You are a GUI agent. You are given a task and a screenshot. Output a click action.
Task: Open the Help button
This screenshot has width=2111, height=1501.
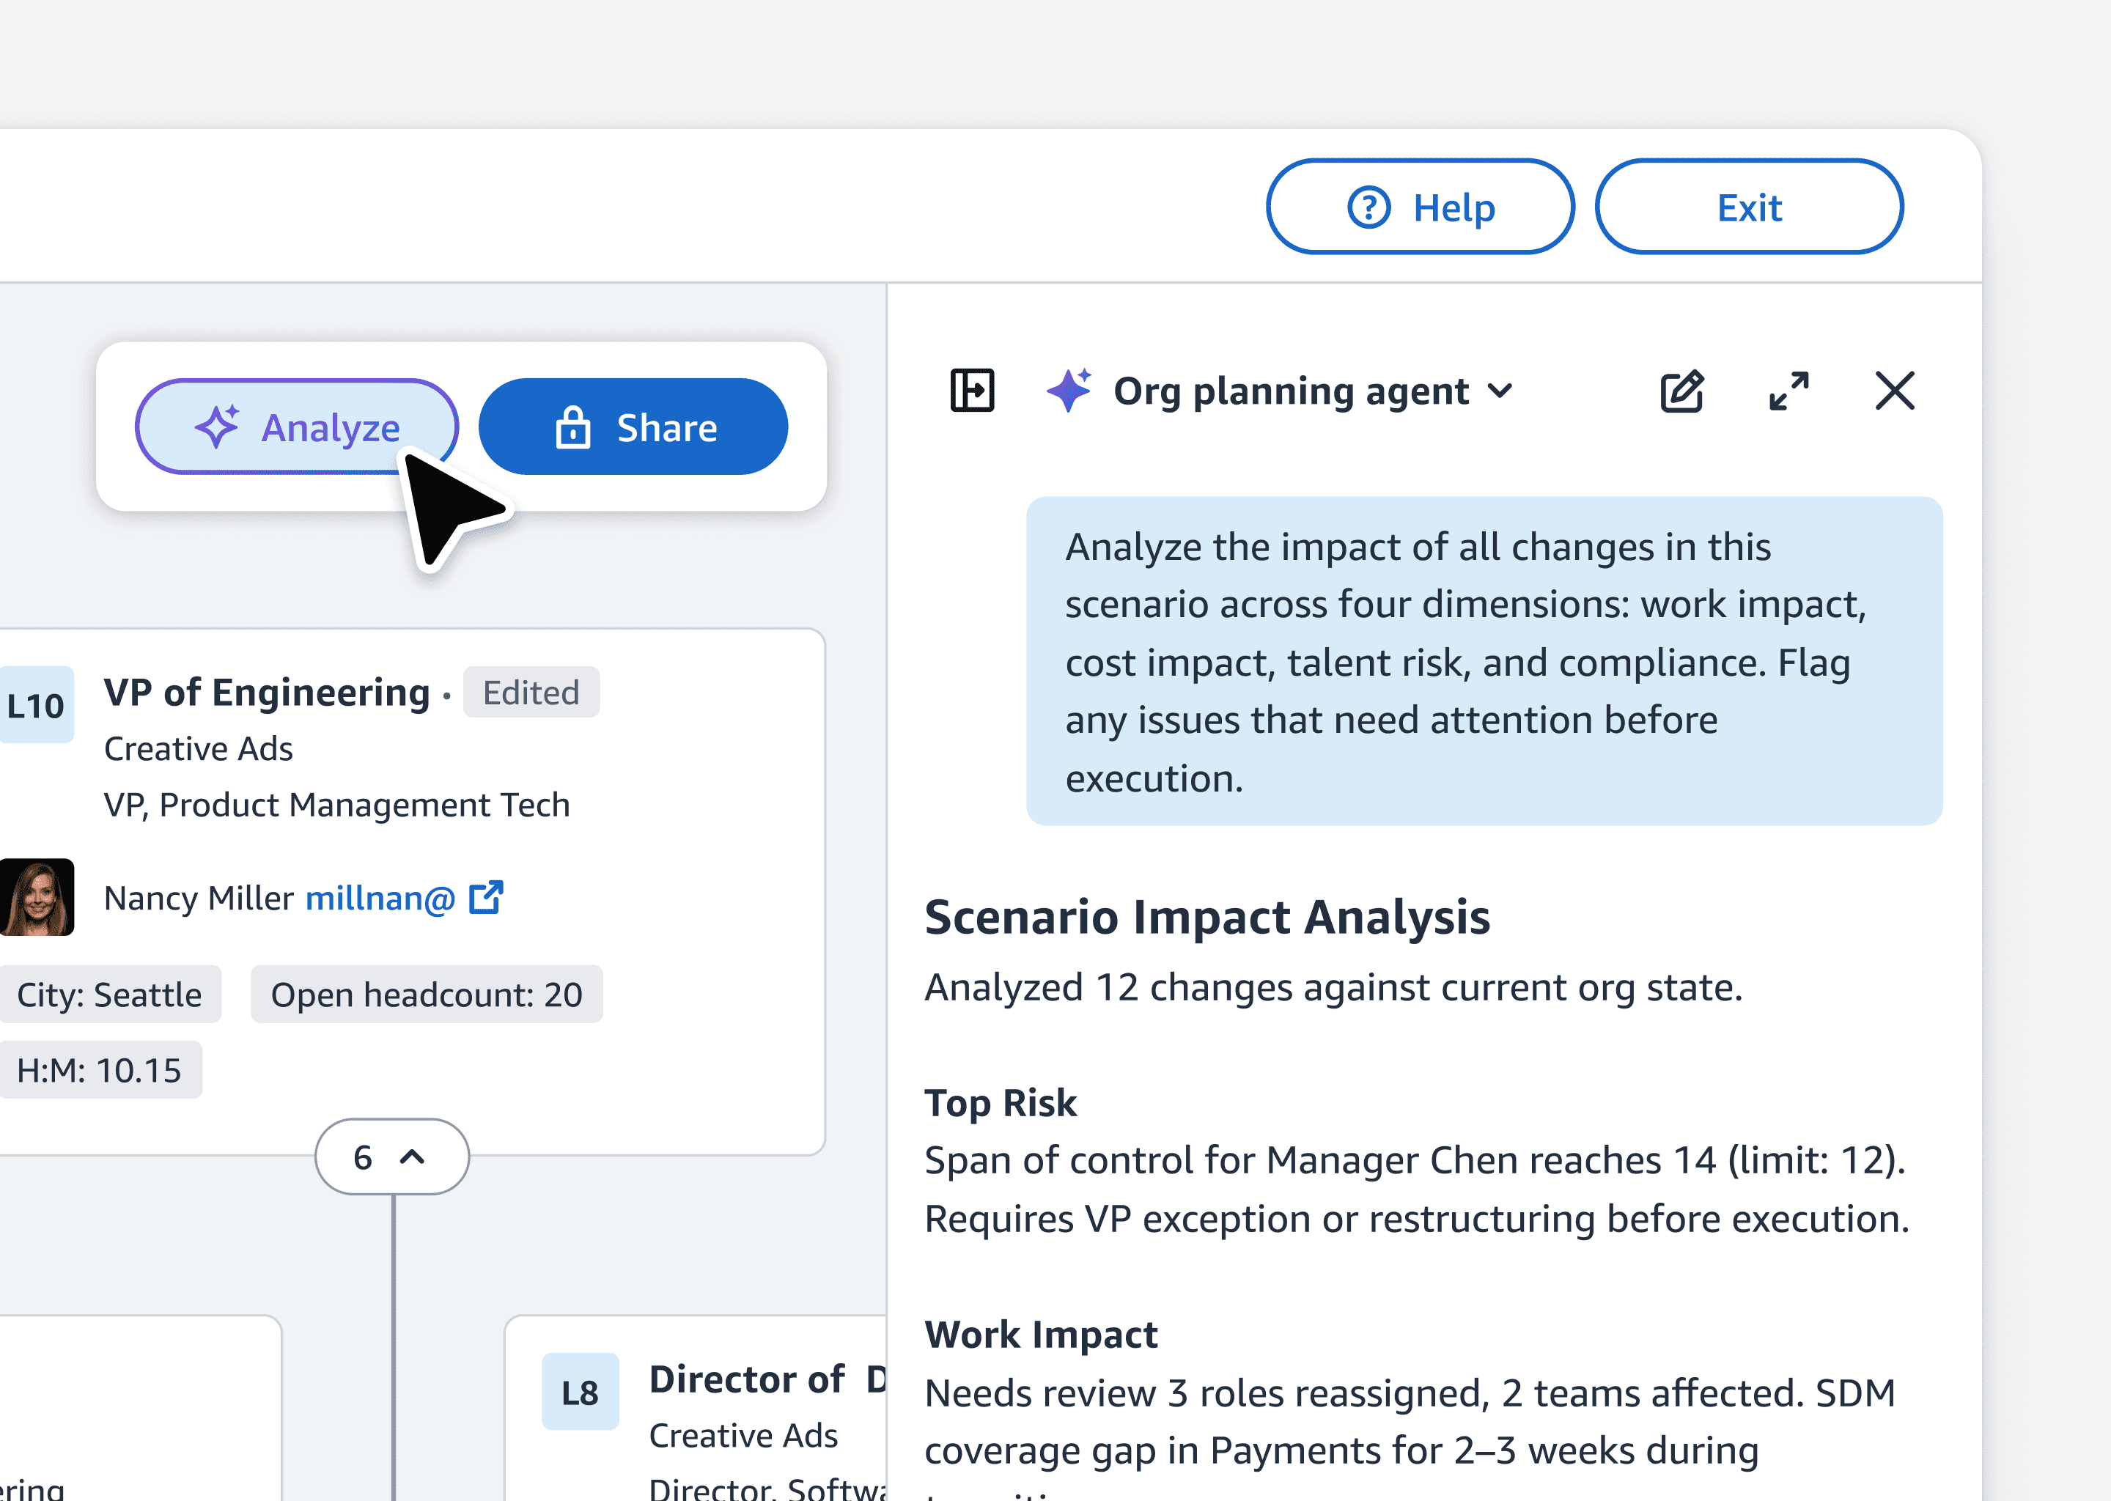pos(1420,207)
